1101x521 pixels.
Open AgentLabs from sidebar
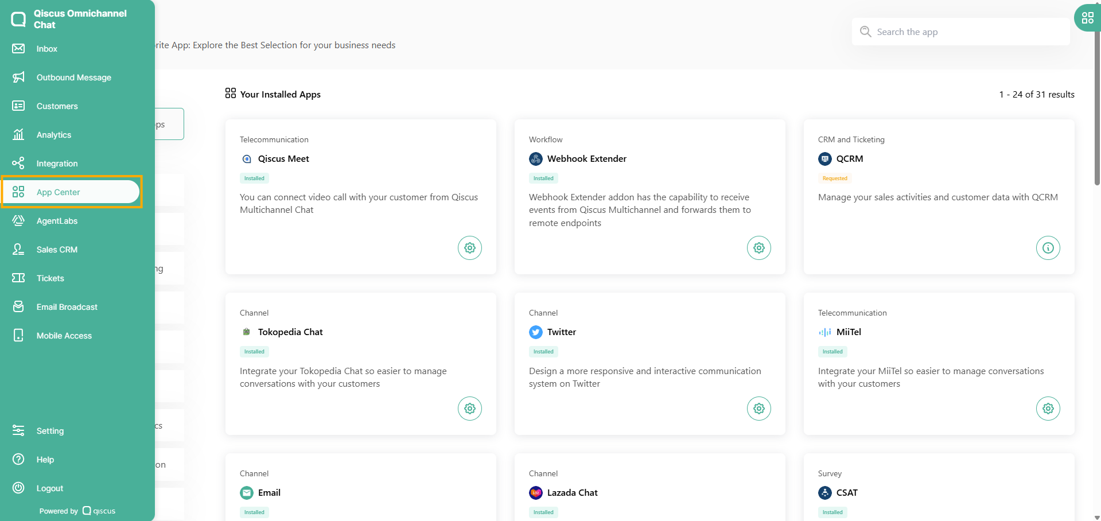(57, 221)
